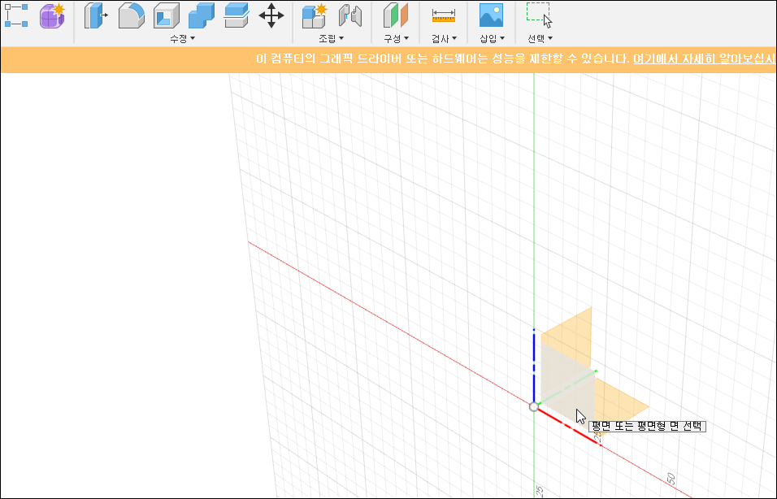Expand the 수정 dropdown menu
This screenshot has width=777, height=499.
(x=182, y=38)
